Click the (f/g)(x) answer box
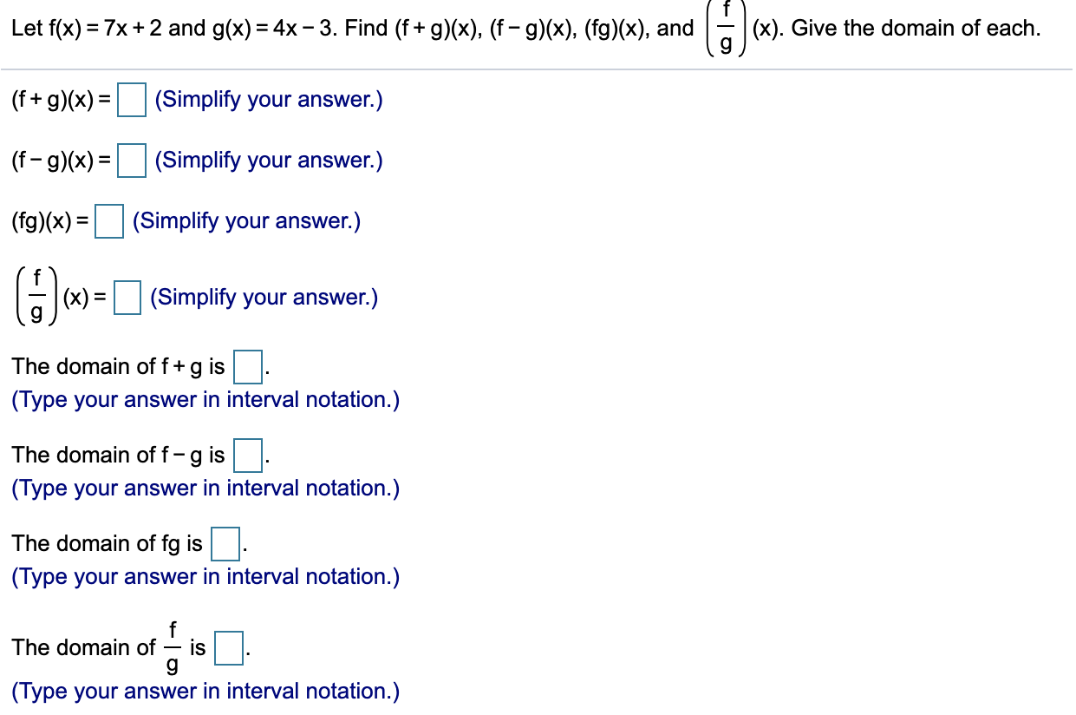The width and height of the screenshot is (1076, 715). click(127, 297)
